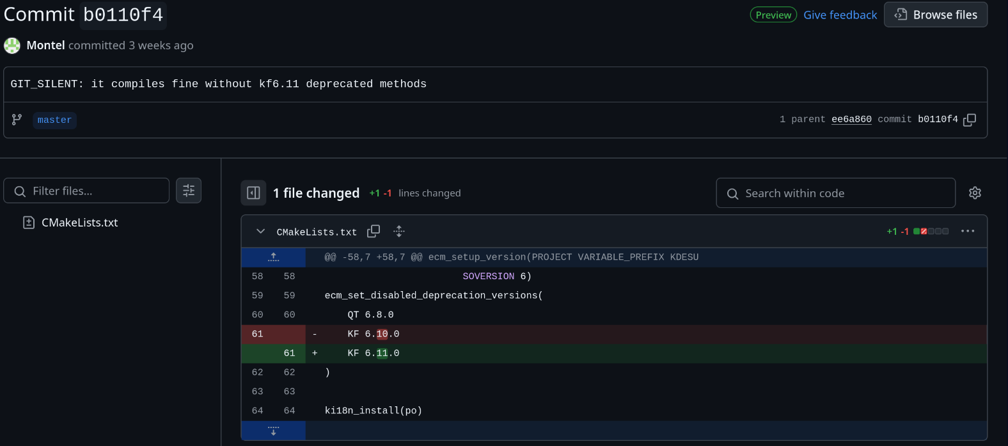1008x446 pixels.
Task: Click the Give feedback link
Action: pos(840,15)
